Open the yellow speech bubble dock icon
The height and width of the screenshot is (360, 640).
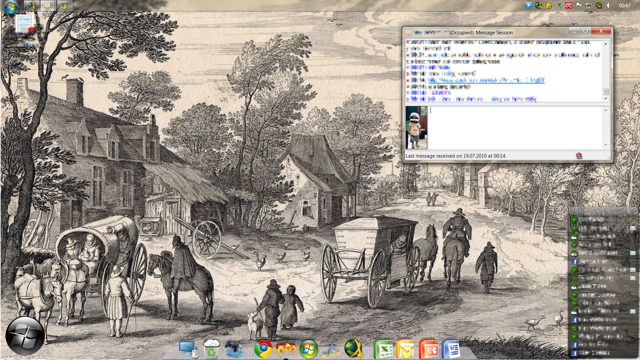point(405,349)
